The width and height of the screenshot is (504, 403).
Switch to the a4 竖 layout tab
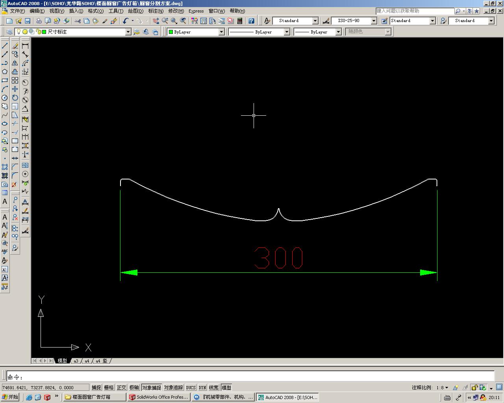pyautogui.click(x=102, y=360)
